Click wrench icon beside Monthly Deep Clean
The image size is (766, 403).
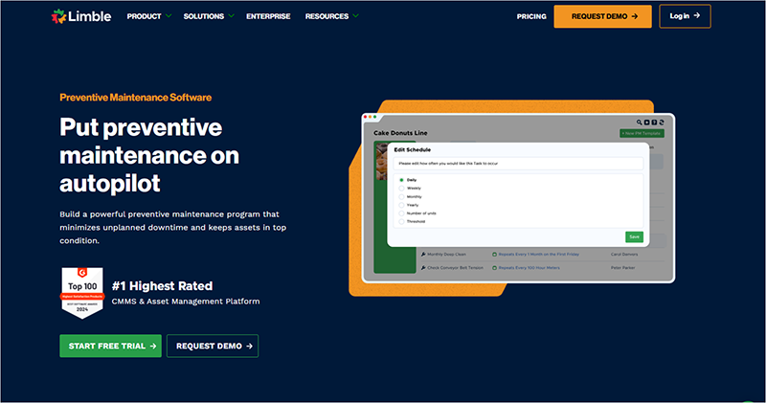pyautogui.click(x=423, y=255)
